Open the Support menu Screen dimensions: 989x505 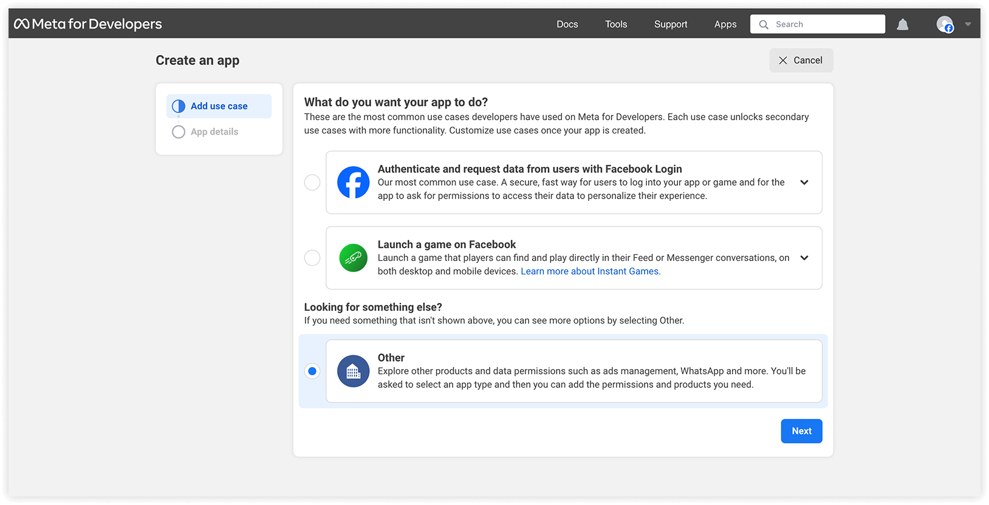pos(671,24)
